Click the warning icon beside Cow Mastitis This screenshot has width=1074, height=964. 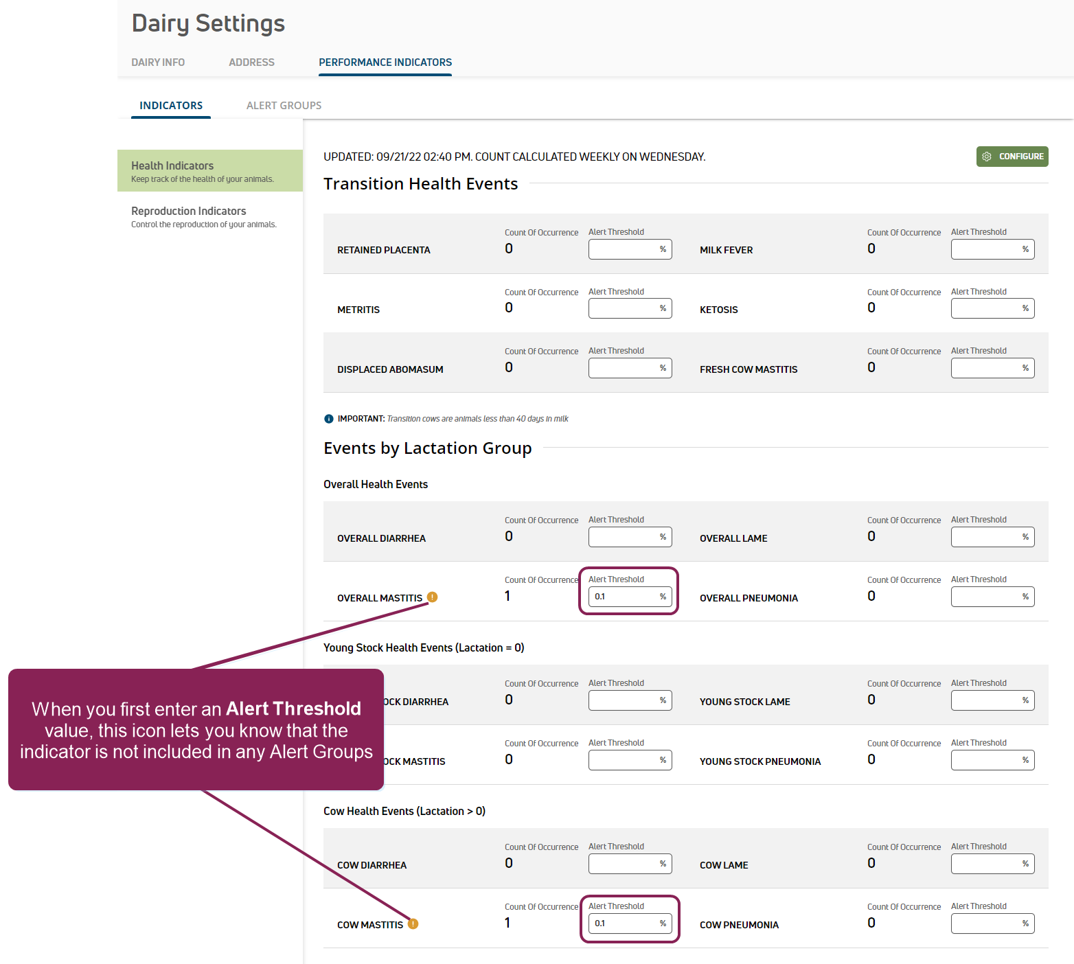[x=413, y=923]
